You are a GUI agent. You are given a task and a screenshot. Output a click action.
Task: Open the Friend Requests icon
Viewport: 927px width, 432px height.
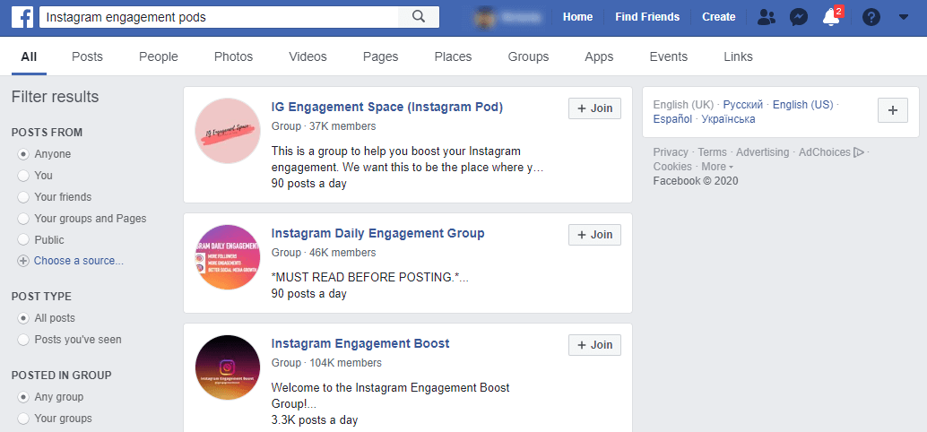tap(767, 17)
